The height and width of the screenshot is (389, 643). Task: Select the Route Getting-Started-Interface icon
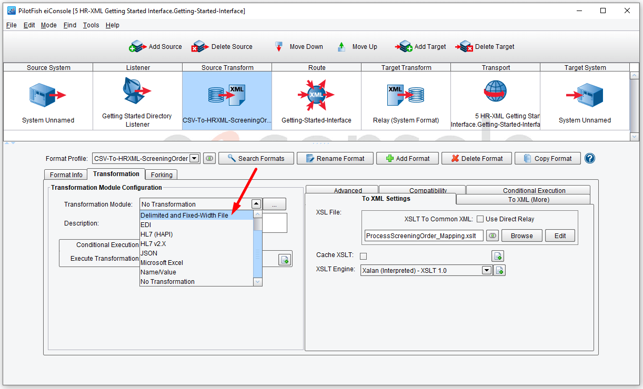pyautogui.click(x=316, y=95)
